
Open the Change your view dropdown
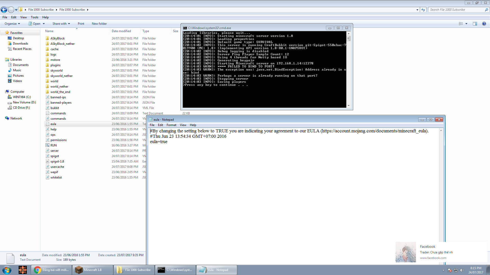coord(466,24)
